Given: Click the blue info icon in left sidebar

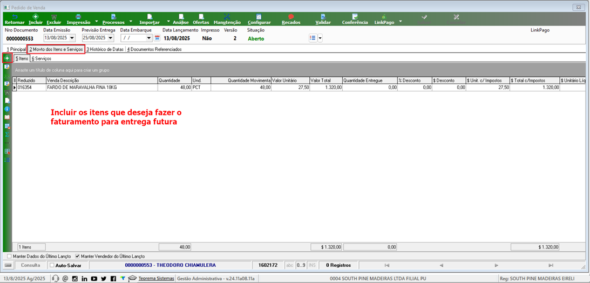Looking at the screenshot, I should tap(7, 109).
